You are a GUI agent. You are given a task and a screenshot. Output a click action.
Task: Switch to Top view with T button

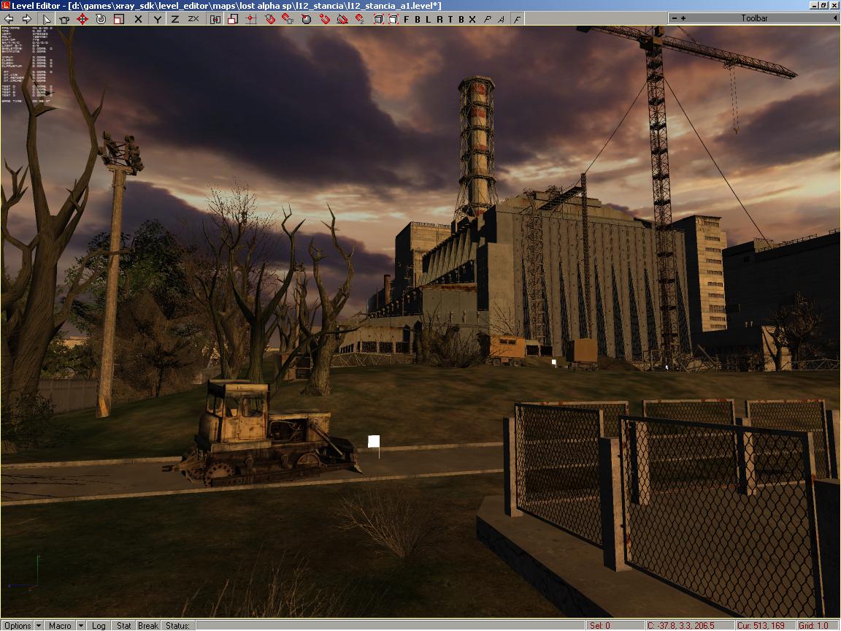450,19
